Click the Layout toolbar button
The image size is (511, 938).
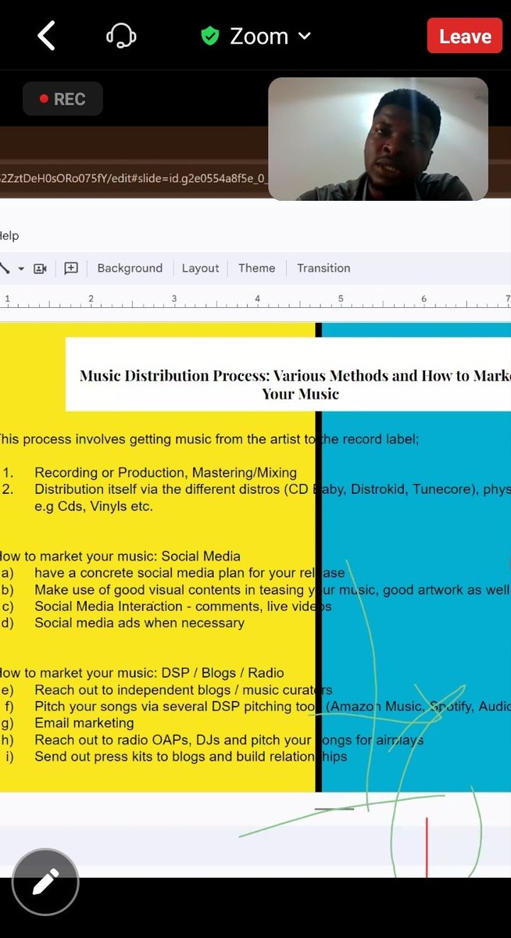(x=200, y=268)
